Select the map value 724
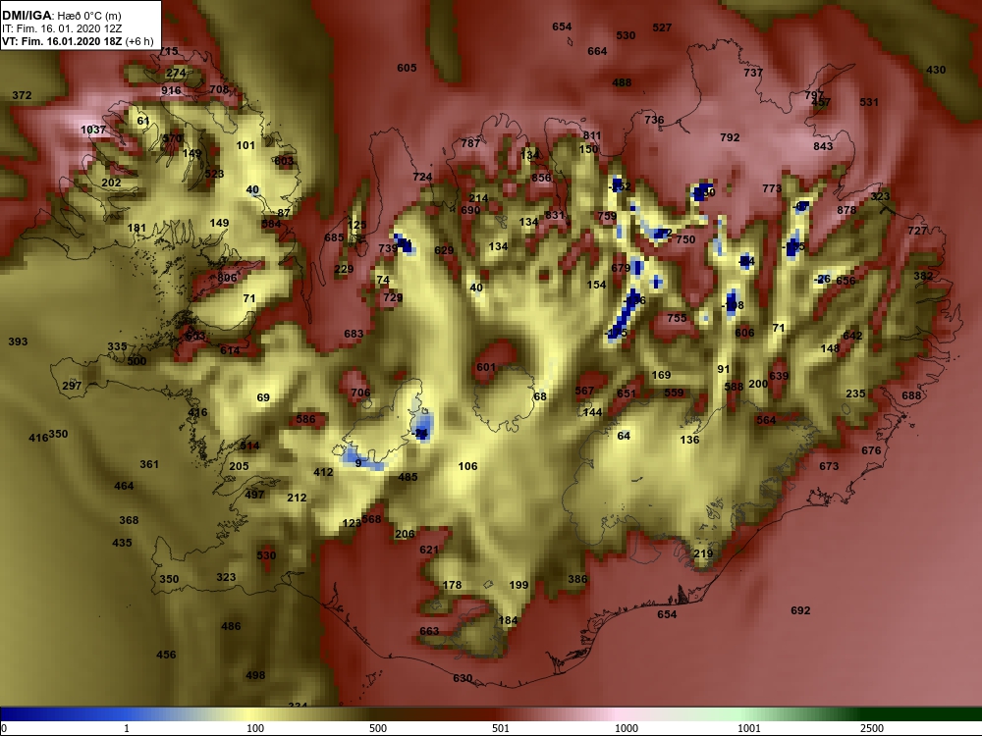Screen dimensions: 982x736 [x=422, y=177]
